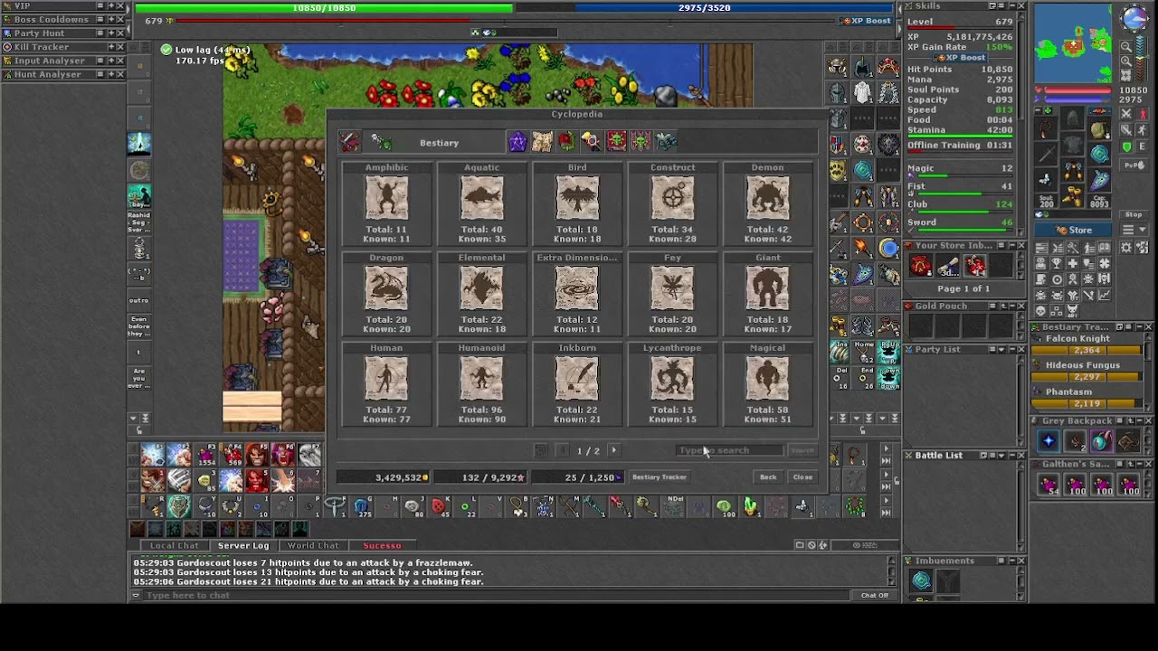1158x651 pixels.
Task: Open the Lycanthrope creature category
Action: coord(672,383)
